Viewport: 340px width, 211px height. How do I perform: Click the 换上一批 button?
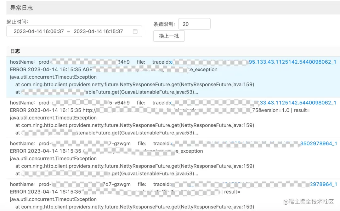click(x=169, y=36)
